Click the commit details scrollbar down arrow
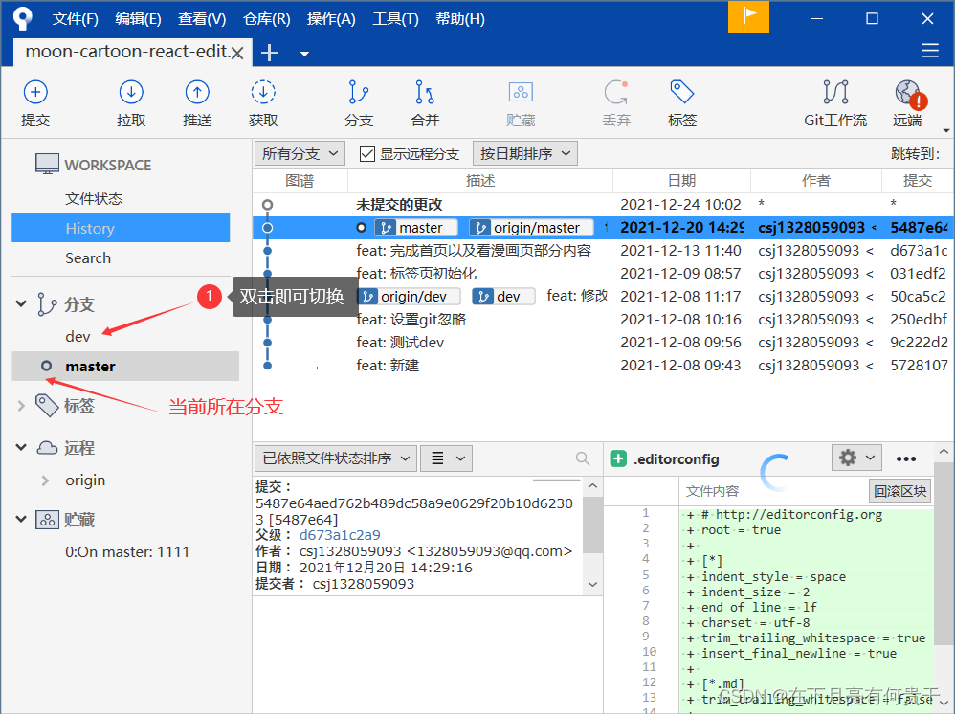The height and width of the screenshot is (715, 955). (x=592, y=584)
